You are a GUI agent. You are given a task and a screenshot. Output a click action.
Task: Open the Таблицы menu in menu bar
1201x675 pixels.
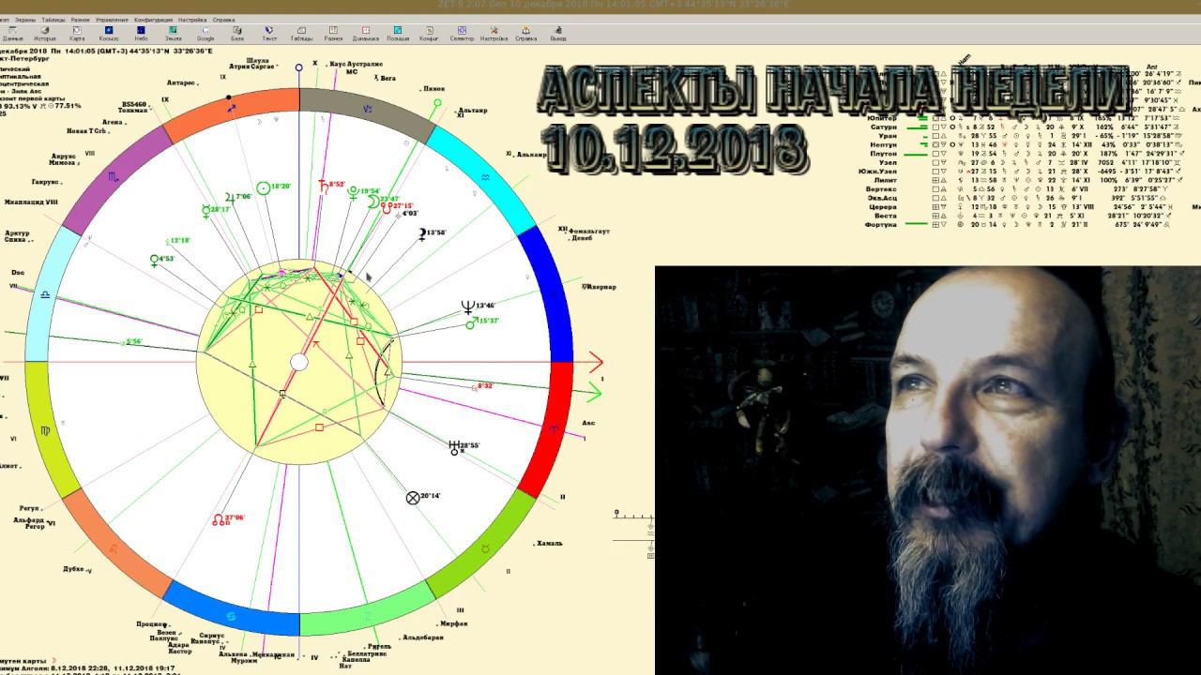click(x=54, y=19)
